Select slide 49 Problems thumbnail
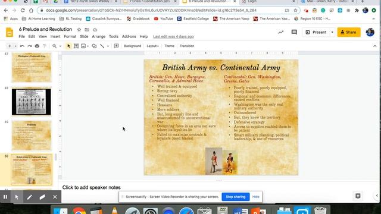Screen dimensions: 381x214 tap(32, 136)
